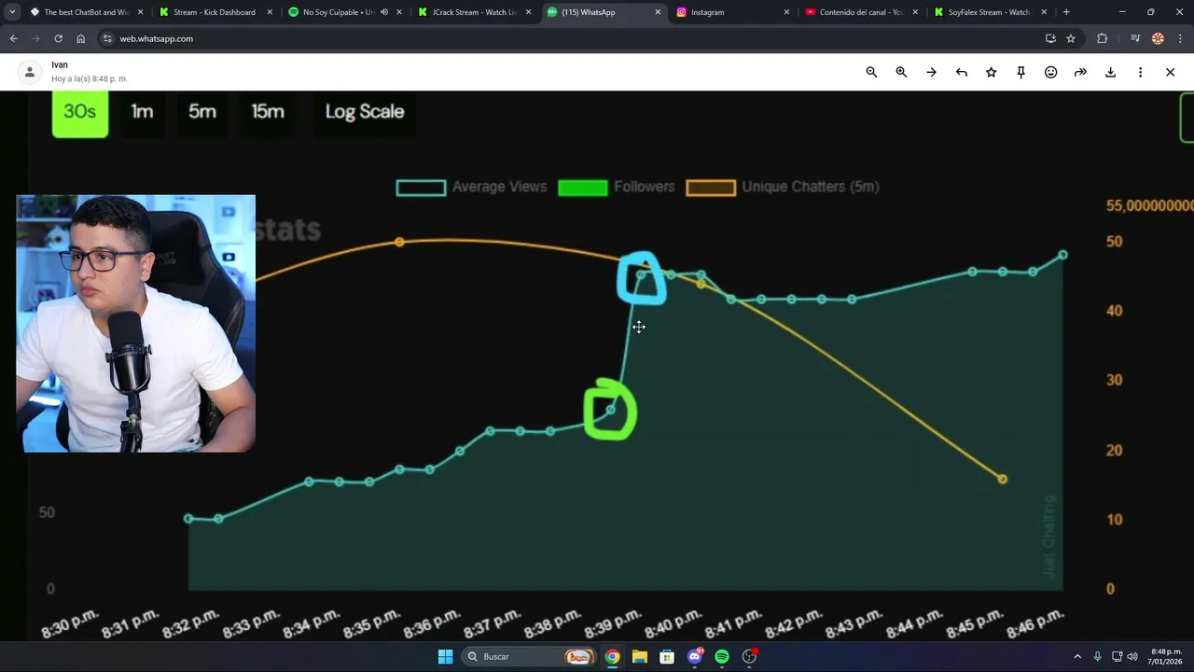Open the Windows Start menu
The height and width of the screenshot is (672, 1194).
[x=445, y=656]
